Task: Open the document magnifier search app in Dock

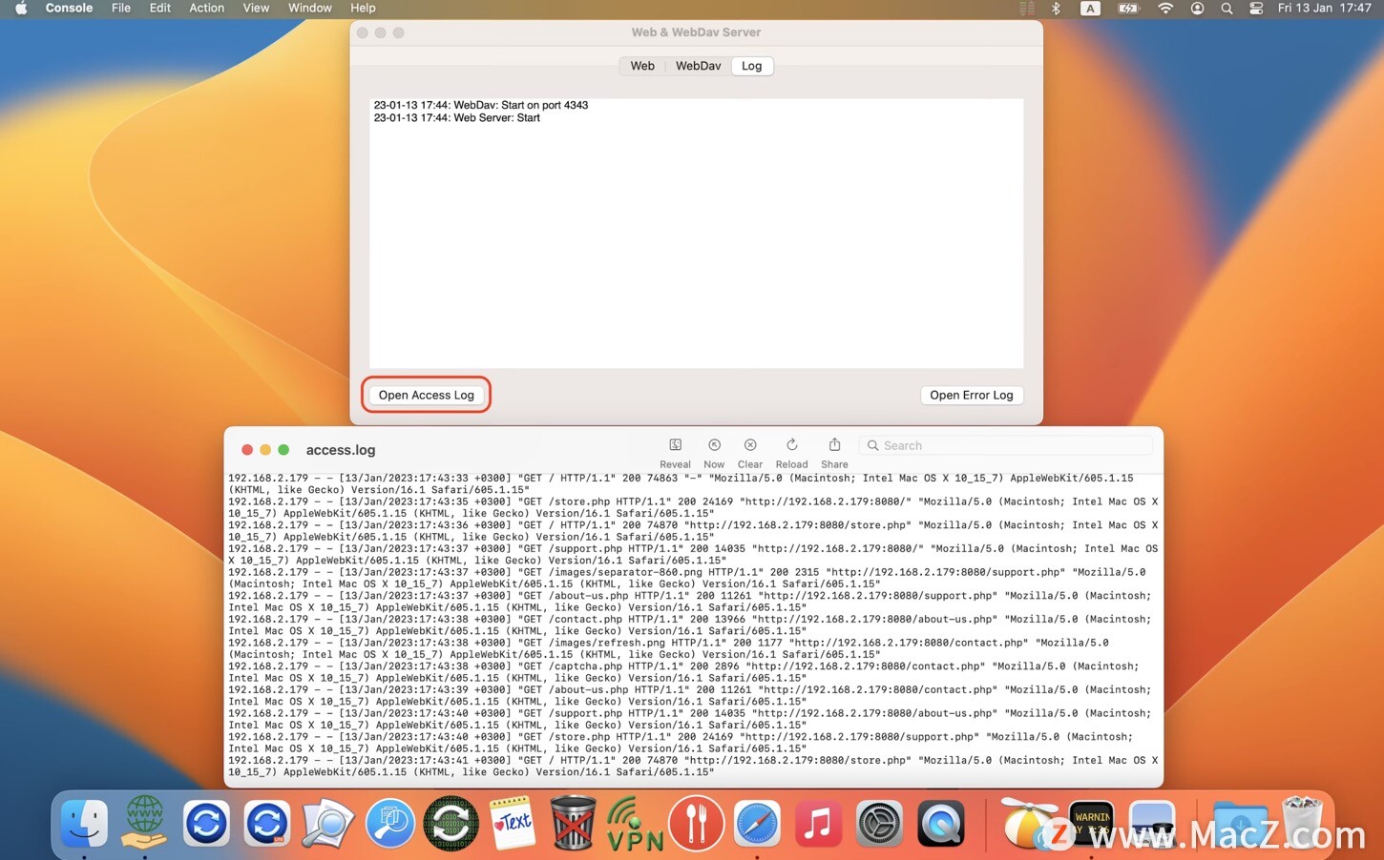Action: tap(328, 823)
